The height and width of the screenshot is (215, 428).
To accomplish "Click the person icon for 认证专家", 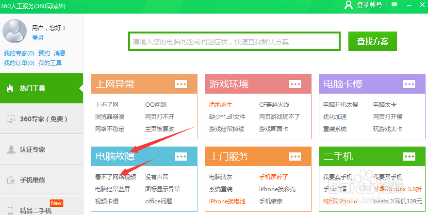I will coord(11,149).
